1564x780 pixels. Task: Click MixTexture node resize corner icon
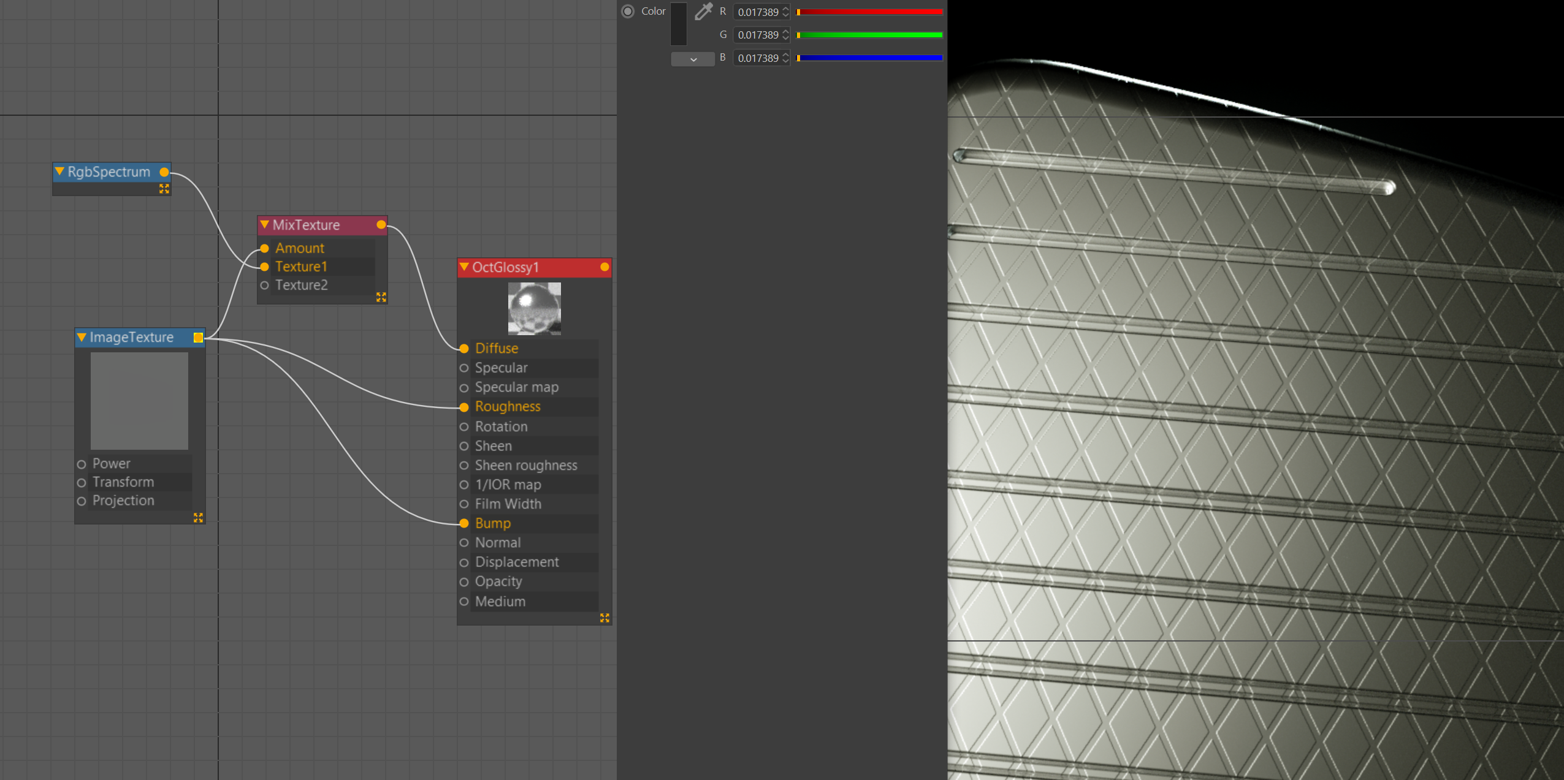[381, 297]
